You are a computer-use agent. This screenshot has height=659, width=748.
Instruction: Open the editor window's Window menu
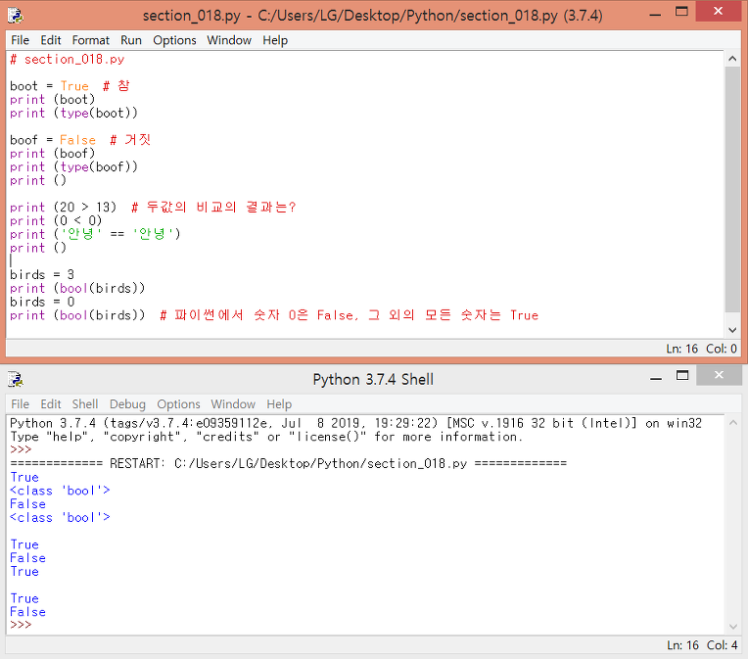pyautogui.click(x=229, y=40)
